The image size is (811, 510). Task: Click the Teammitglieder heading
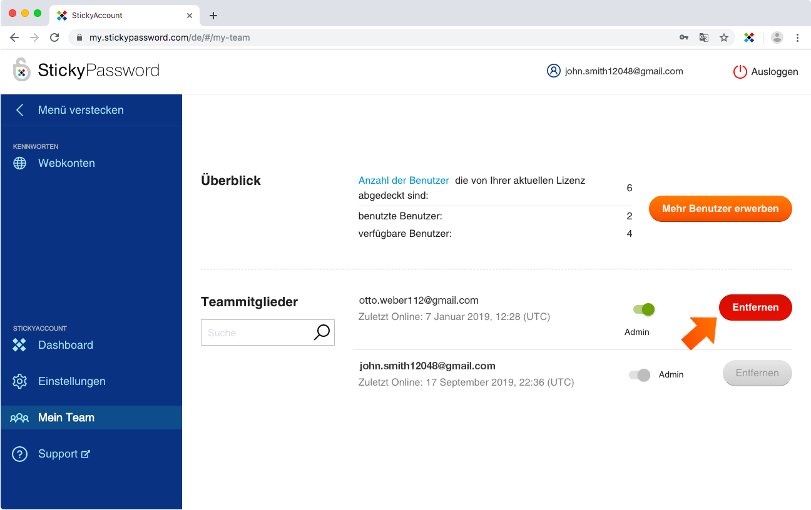(x=250, y=302)
